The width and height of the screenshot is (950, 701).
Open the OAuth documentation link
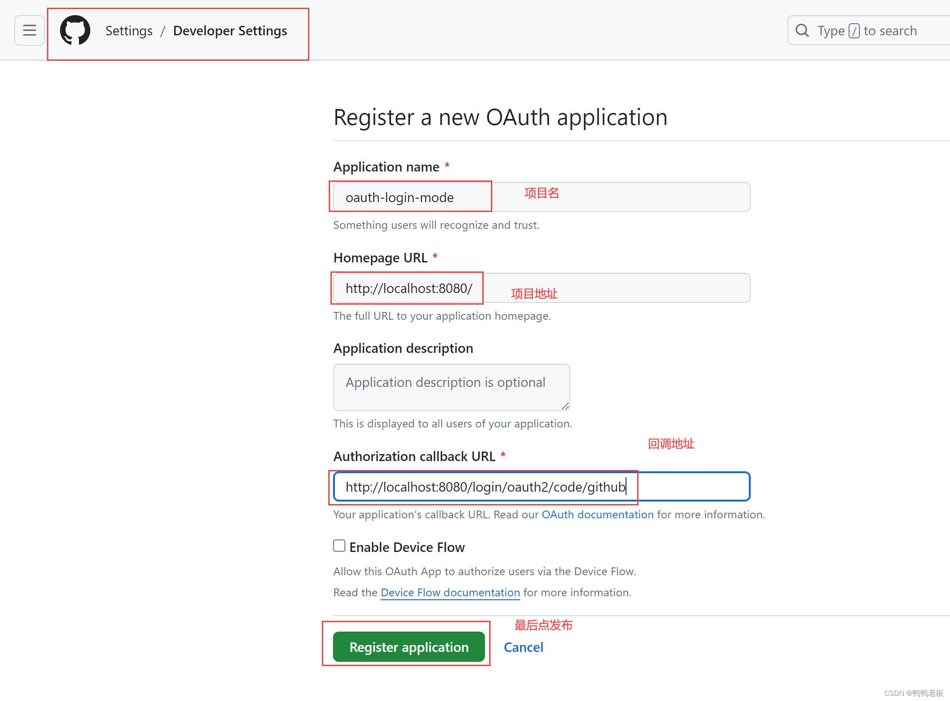pos(598,514)
